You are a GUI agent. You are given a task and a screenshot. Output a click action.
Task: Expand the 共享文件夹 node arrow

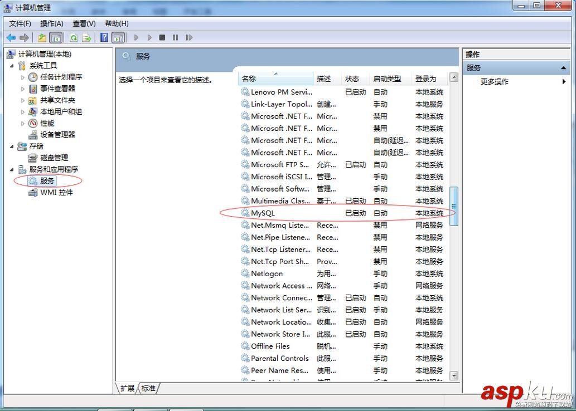coord(23,100)
